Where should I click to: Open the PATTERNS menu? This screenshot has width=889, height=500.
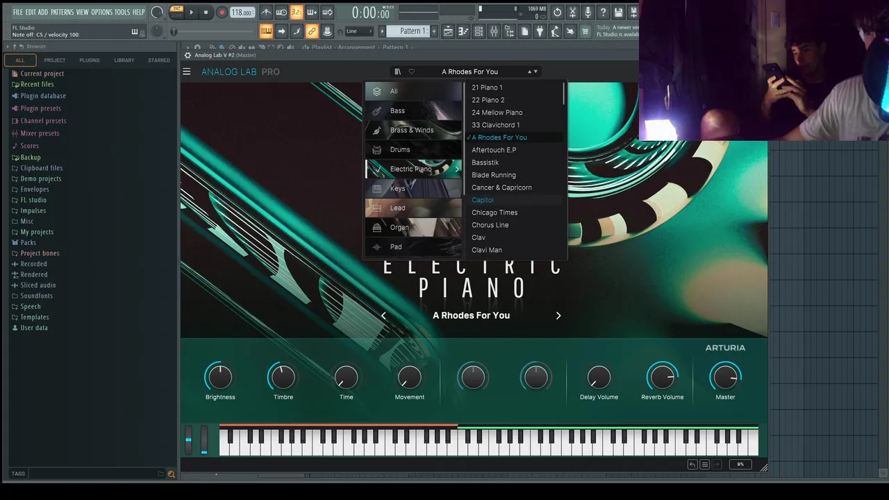coord(62,12)
